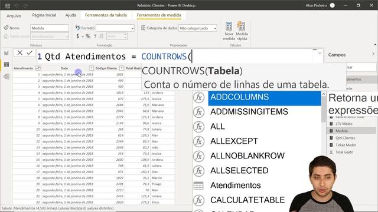Open Medida rápida tool
Viewport: 378px width, 212px height.
click(x=242, y=31)
